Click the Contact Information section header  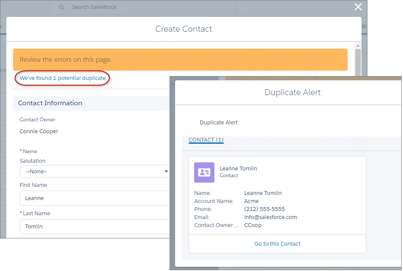[x=91, y=103]
